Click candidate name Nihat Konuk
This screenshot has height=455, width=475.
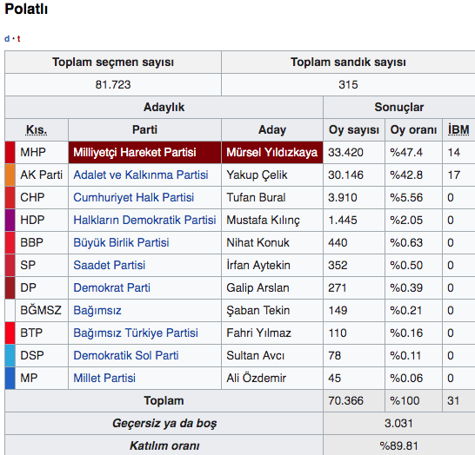point(258,243)
